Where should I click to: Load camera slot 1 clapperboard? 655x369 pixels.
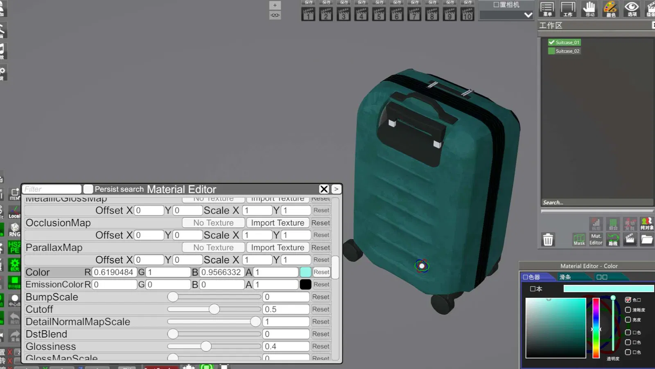(x=308, y=14)
